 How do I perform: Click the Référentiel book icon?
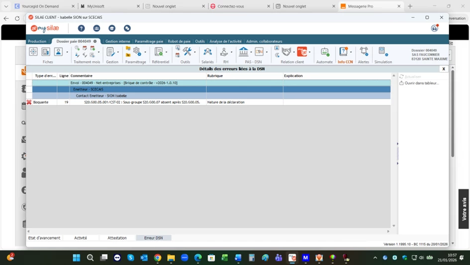click(x=159, y=52)
